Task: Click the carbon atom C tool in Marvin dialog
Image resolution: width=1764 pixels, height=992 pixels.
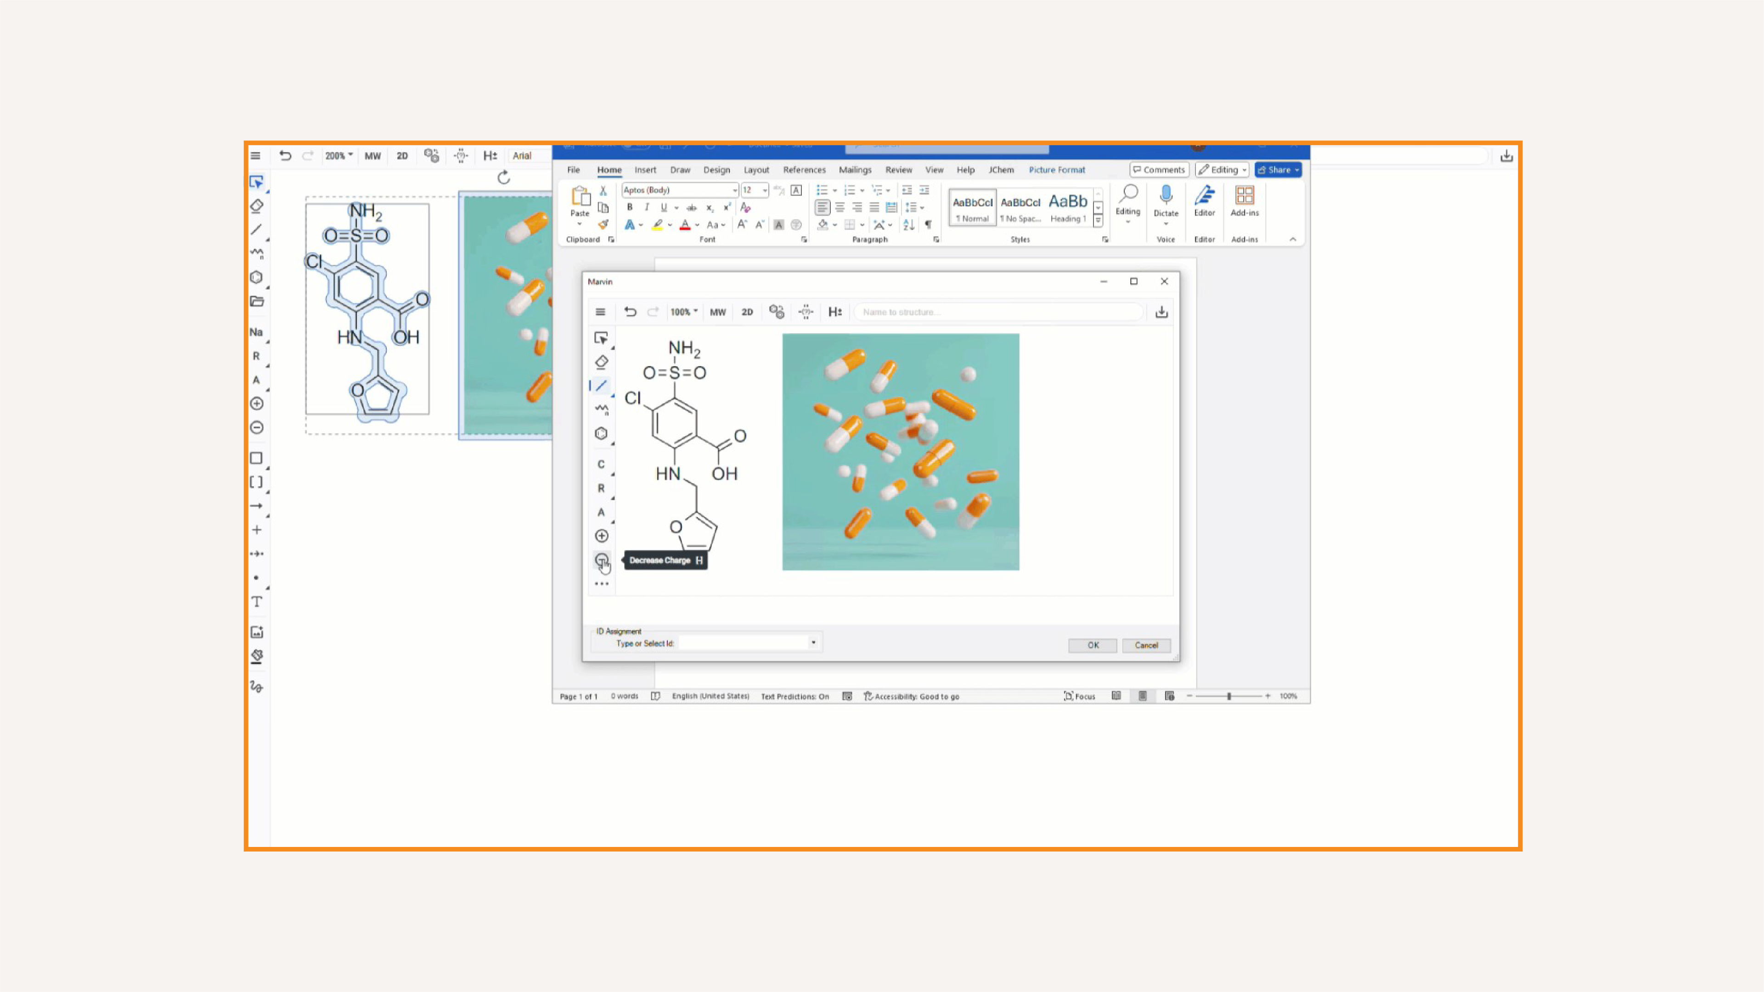Action: (601, 464)
